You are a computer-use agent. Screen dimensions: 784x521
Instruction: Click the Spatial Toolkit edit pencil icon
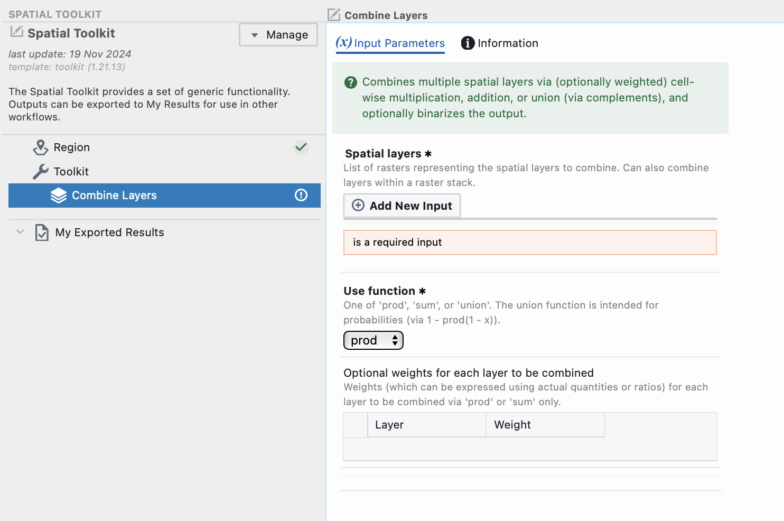(x=17, y=32)
